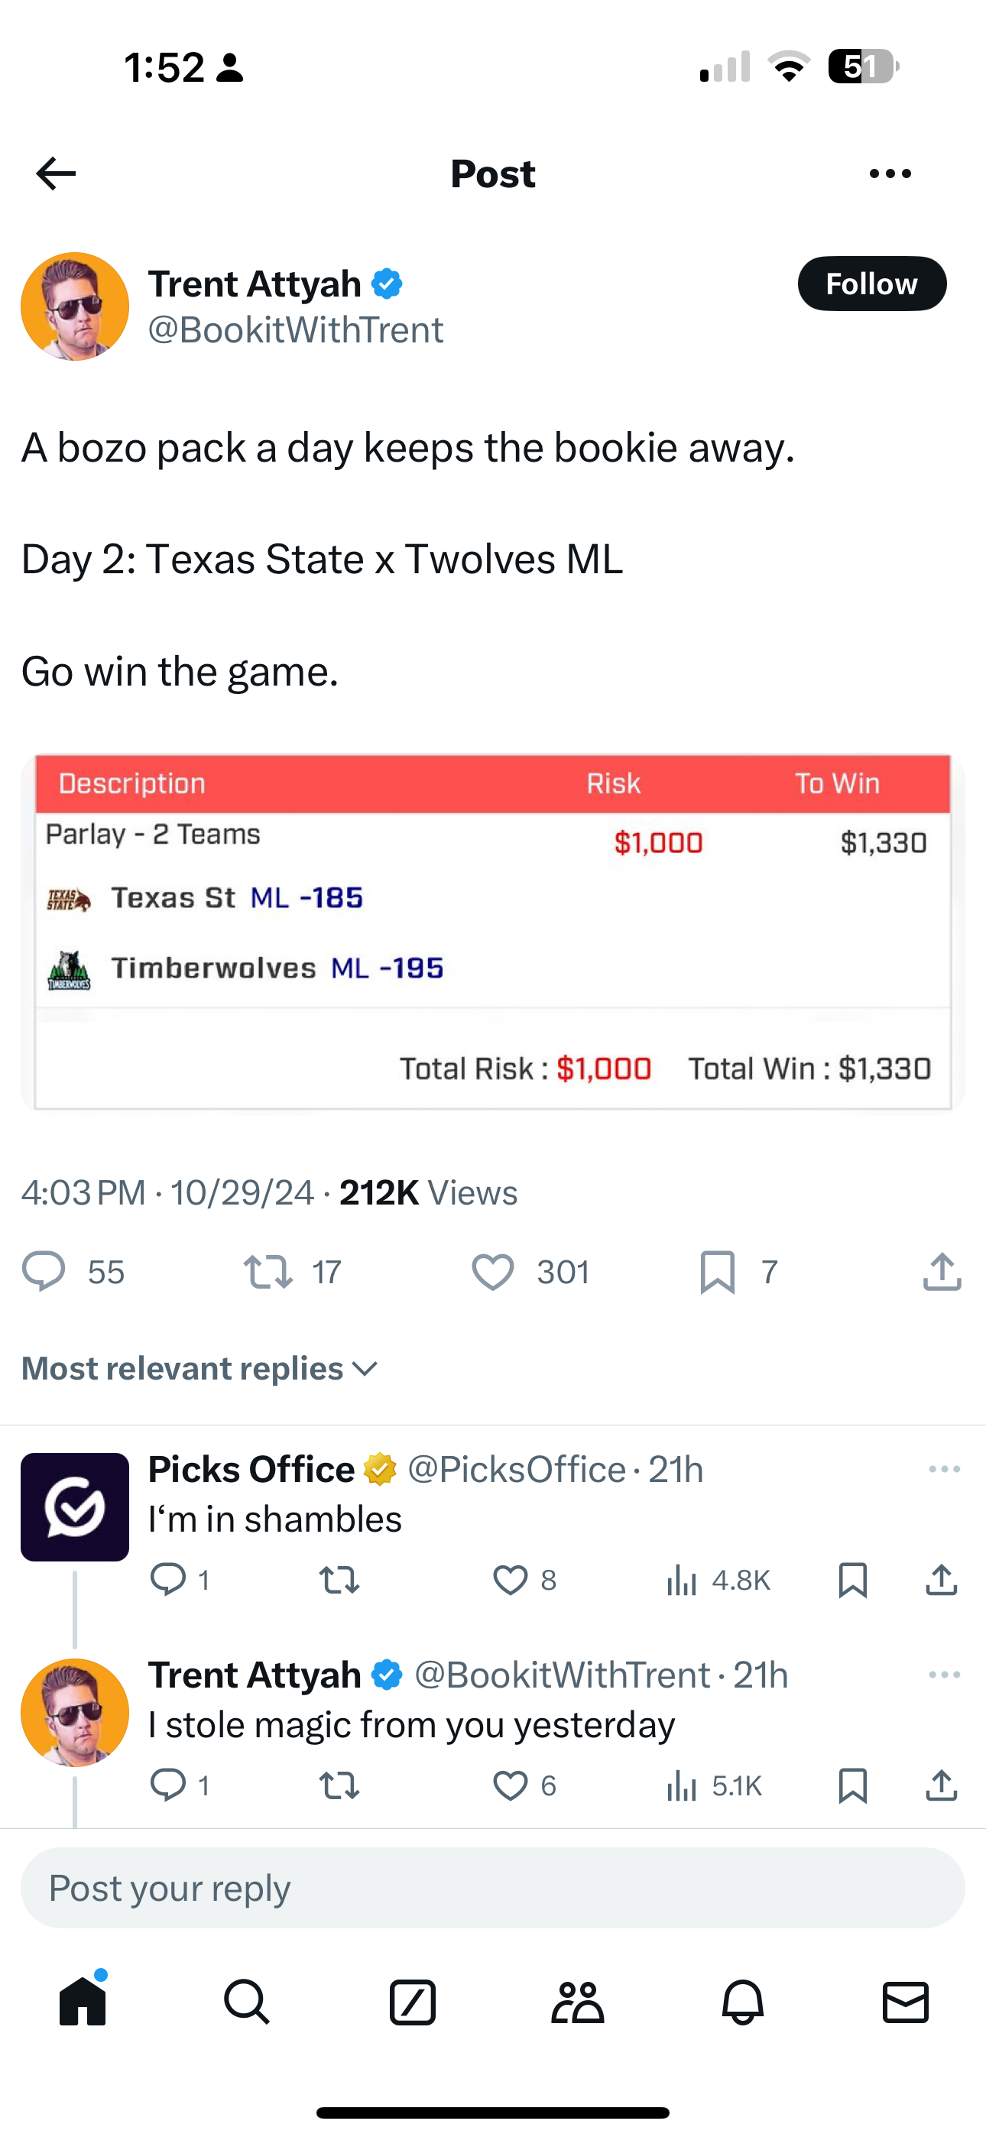This screenshot has height=2137, width=986.
Task: Tap the reply icon with 55 comments
Action: 43,1271
